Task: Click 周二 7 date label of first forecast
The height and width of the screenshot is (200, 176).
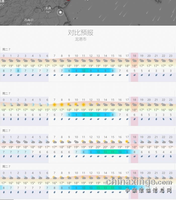Action: click(6, 49)
